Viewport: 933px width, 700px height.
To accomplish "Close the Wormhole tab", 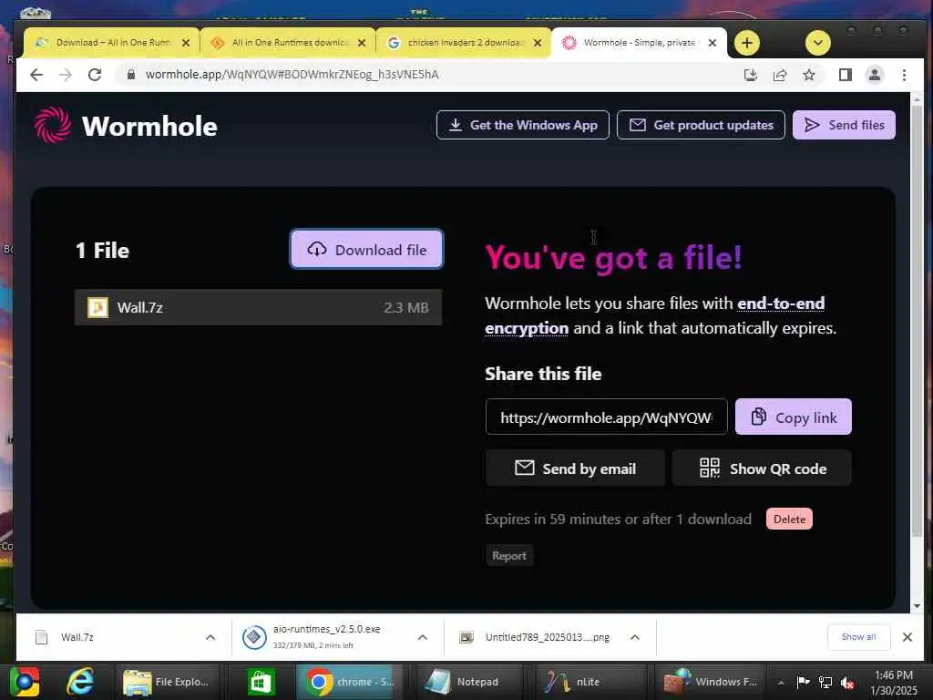I will coord(713,43).
